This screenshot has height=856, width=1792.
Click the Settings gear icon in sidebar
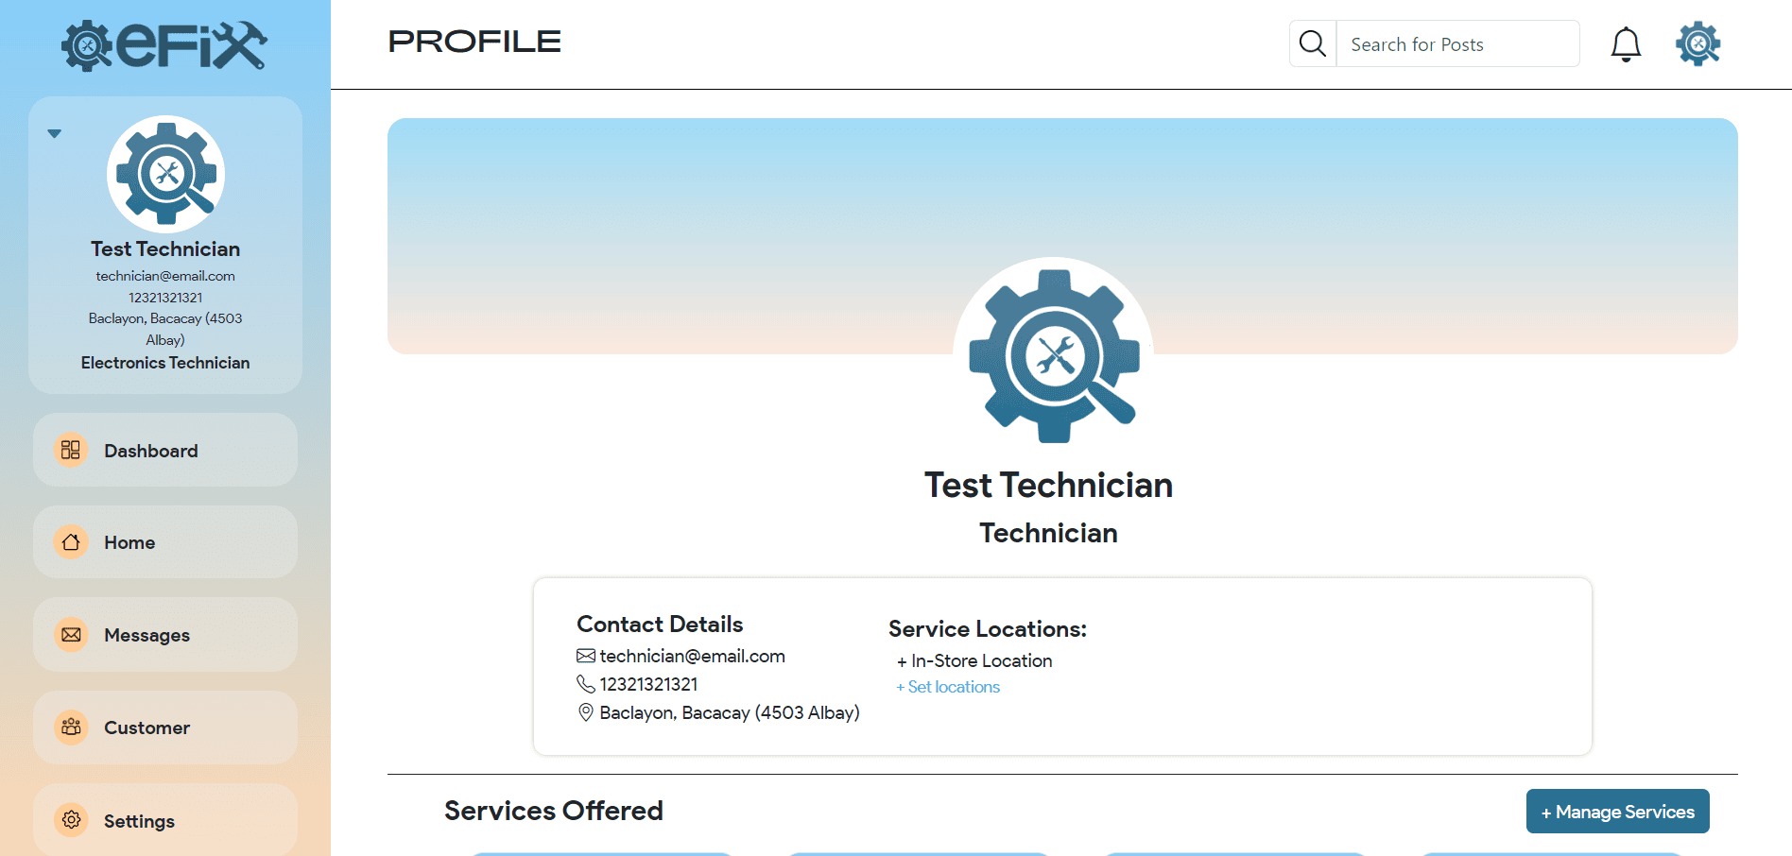(71, 820)
